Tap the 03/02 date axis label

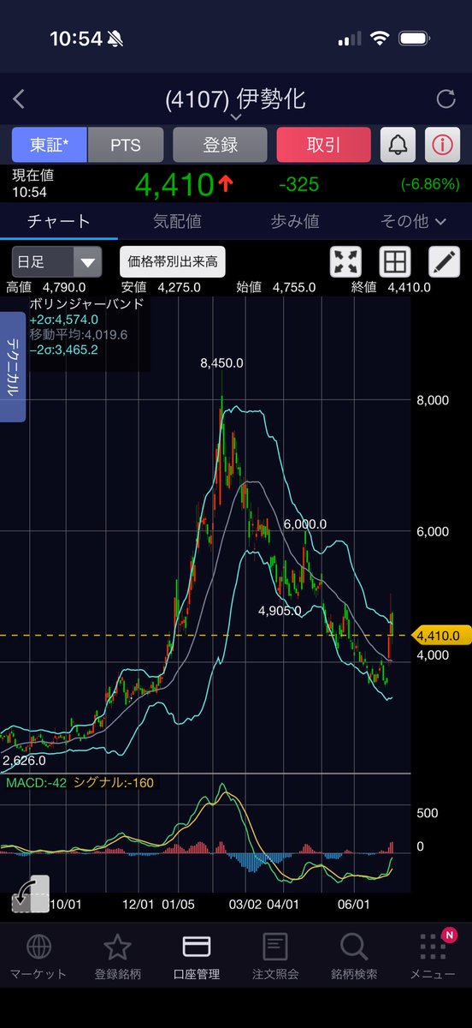click(245, 905)
